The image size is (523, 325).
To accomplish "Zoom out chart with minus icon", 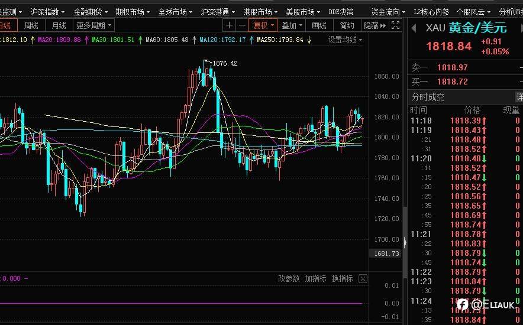I will tap(242, 25).
